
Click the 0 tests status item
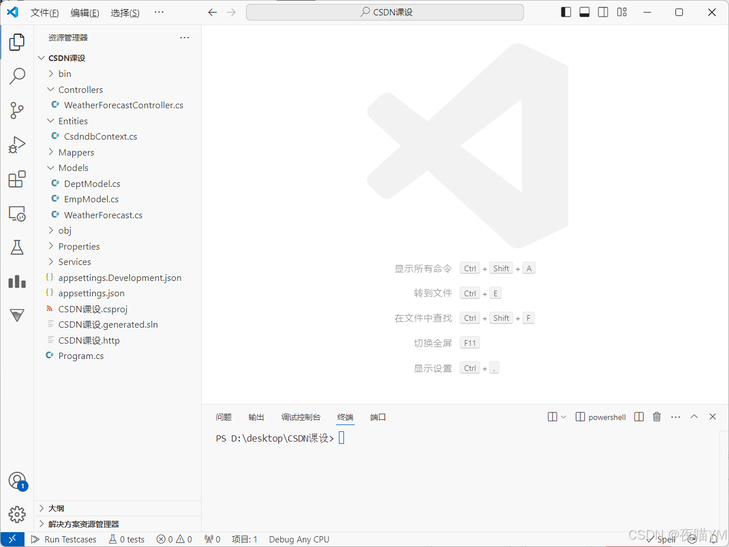[126, 539]
